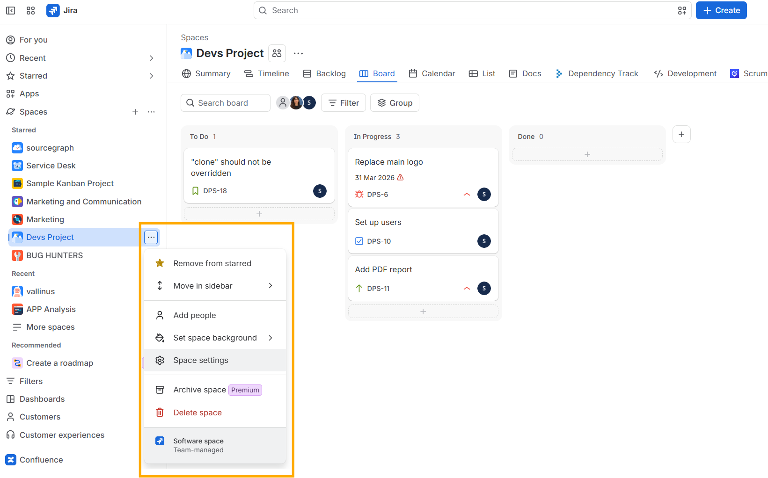The height and width of the screenshot is (478, 768).
Task: Click the Create button
Action: 721,10
